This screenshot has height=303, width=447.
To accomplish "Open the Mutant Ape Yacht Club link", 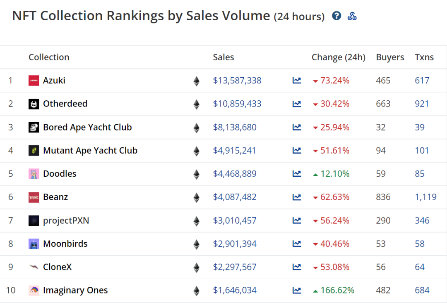I will (x=90, y=151).
